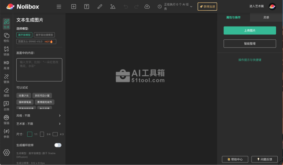Switch to the 属性与操作 tab
283x165 pixels.
coord(233,17)
